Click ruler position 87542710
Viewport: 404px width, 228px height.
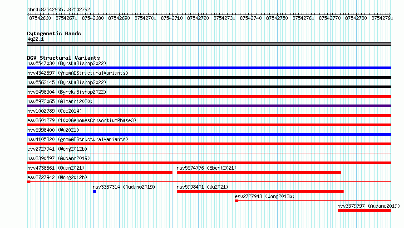[x=172, y=18]
